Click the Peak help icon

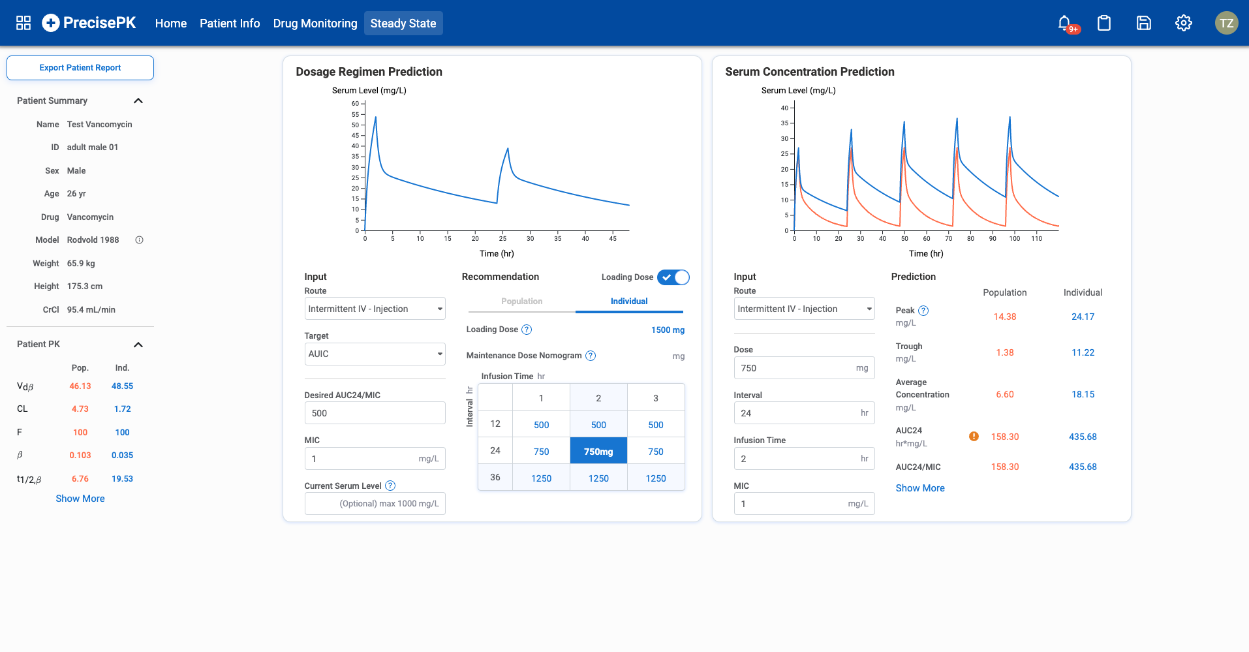point(923,311)
